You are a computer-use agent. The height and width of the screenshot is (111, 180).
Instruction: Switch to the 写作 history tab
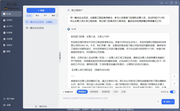[x=37, y=15]
